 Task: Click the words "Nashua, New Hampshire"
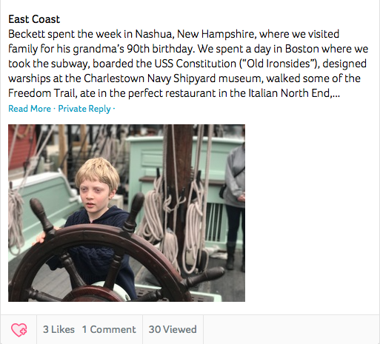(195, 34)
